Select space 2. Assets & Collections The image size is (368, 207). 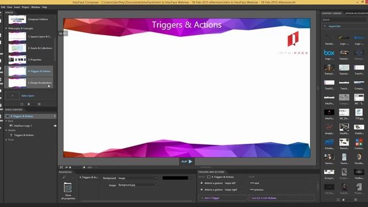coord(29,48)
